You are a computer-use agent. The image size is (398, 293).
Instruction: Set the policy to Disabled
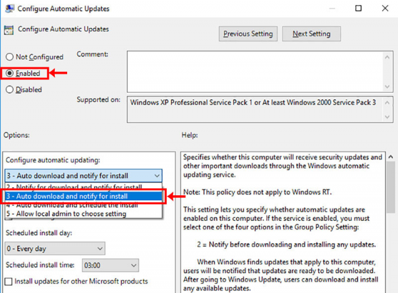(9, 90)
